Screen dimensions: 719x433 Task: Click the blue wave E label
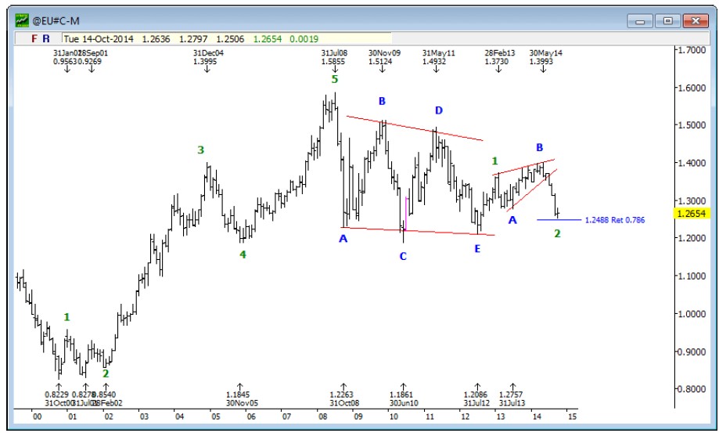point(477,249)
